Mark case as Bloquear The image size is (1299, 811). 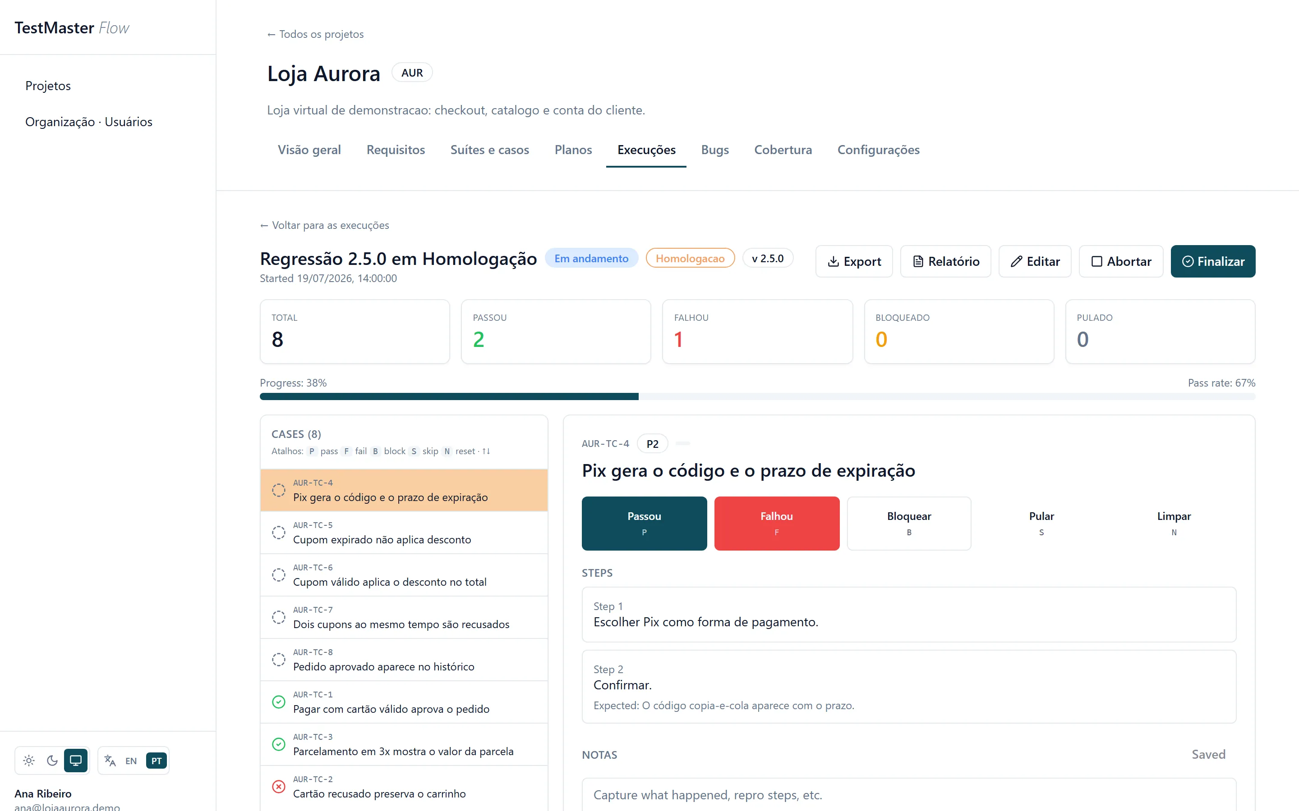[x=909, y=523]
